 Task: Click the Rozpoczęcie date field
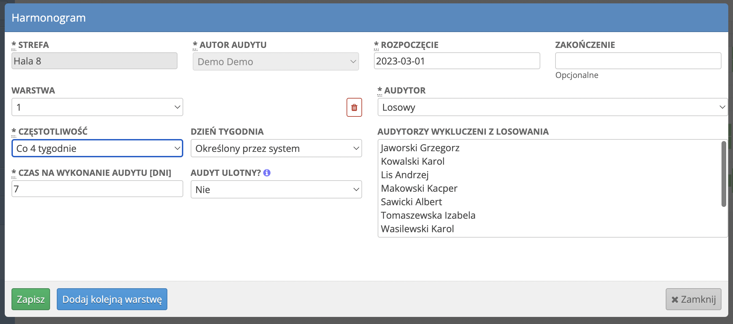[x=457, y=61]
